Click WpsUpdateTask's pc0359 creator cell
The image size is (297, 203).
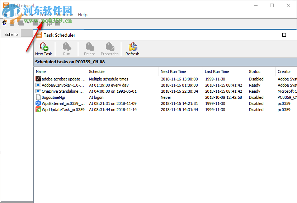(284, 110)
